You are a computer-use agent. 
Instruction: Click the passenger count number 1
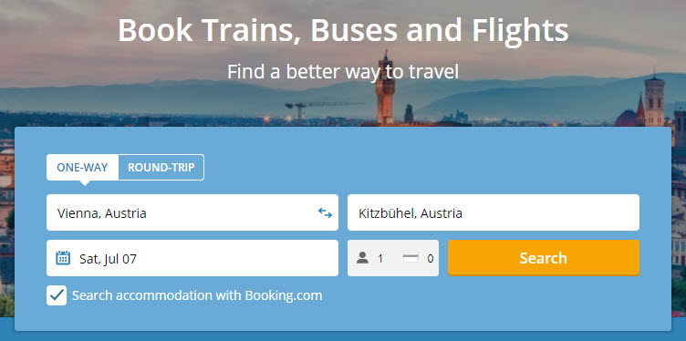click(380, 259)
